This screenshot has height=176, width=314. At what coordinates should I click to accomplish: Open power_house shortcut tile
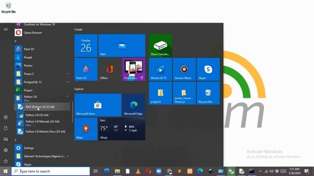(184, 93)
